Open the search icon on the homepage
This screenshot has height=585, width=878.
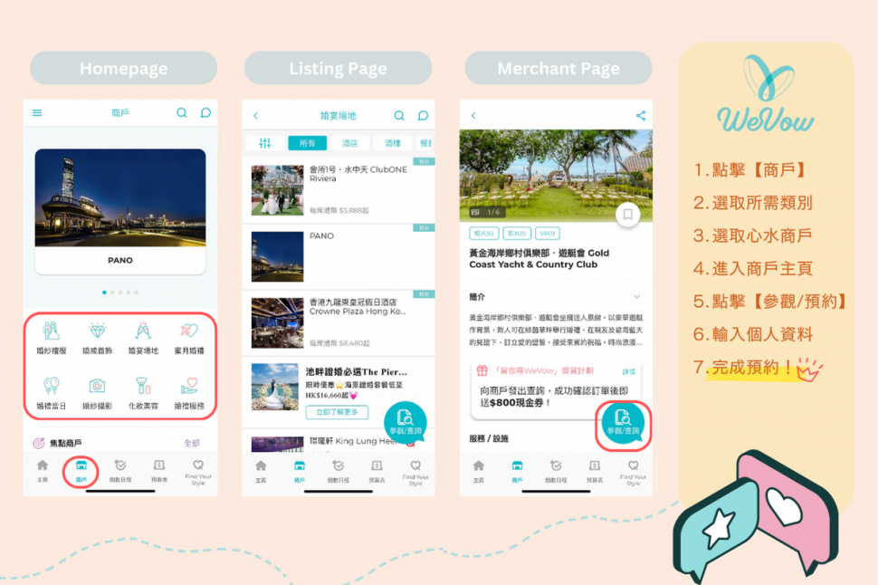(181, 113)
